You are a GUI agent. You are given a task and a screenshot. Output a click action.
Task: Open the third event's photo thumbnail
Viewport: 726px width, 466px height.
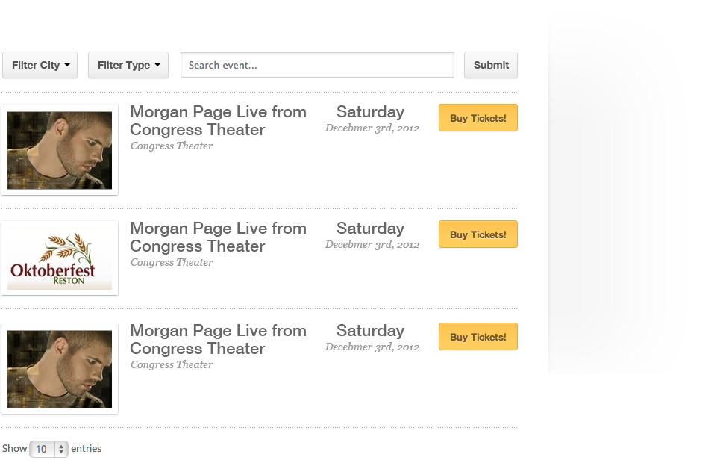(x=60, y=369)
